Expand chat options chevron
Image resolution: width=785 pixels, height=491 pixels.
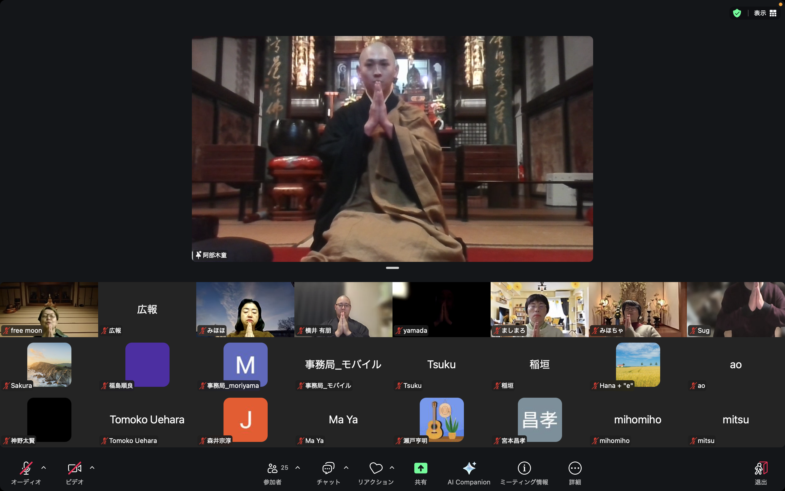pyautogui.click(x=346, y=468)
